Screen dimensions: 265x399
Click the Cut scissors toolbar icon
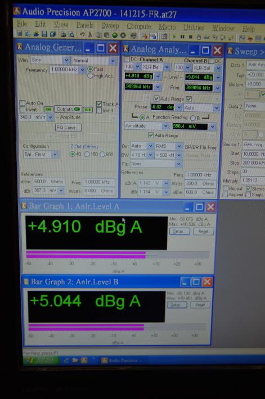pos(90,35)
